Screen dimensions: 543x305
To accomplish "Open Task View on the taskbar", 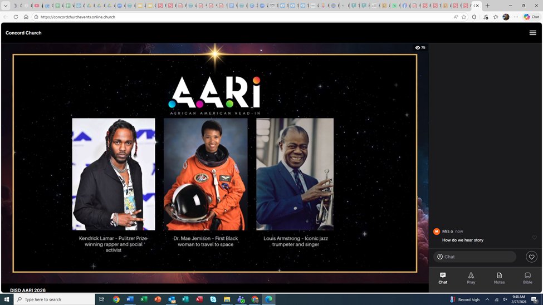I will click(x=101, y=299).
